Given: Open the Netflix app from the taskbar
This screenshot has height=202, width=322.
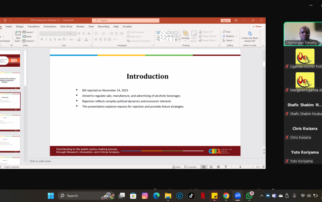Looking at the screenshot, I should (x=203, y=196).
